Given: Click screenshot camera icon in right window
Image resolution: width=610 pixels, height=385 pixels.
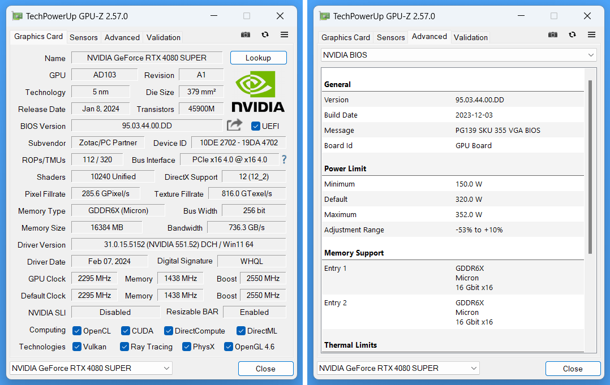Looking at the screenshot, I should (553, 34).
